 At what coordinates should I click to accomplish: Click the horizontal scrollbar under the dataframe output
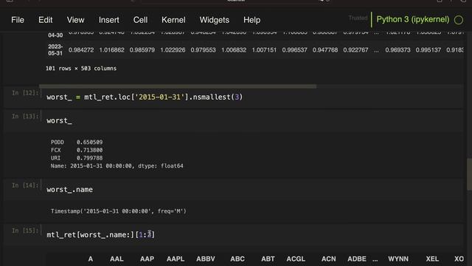point(178,86)
